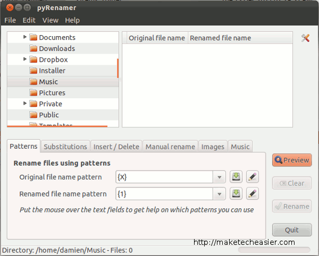Expand the Dropbox folder tree

(x=25, y=59)
